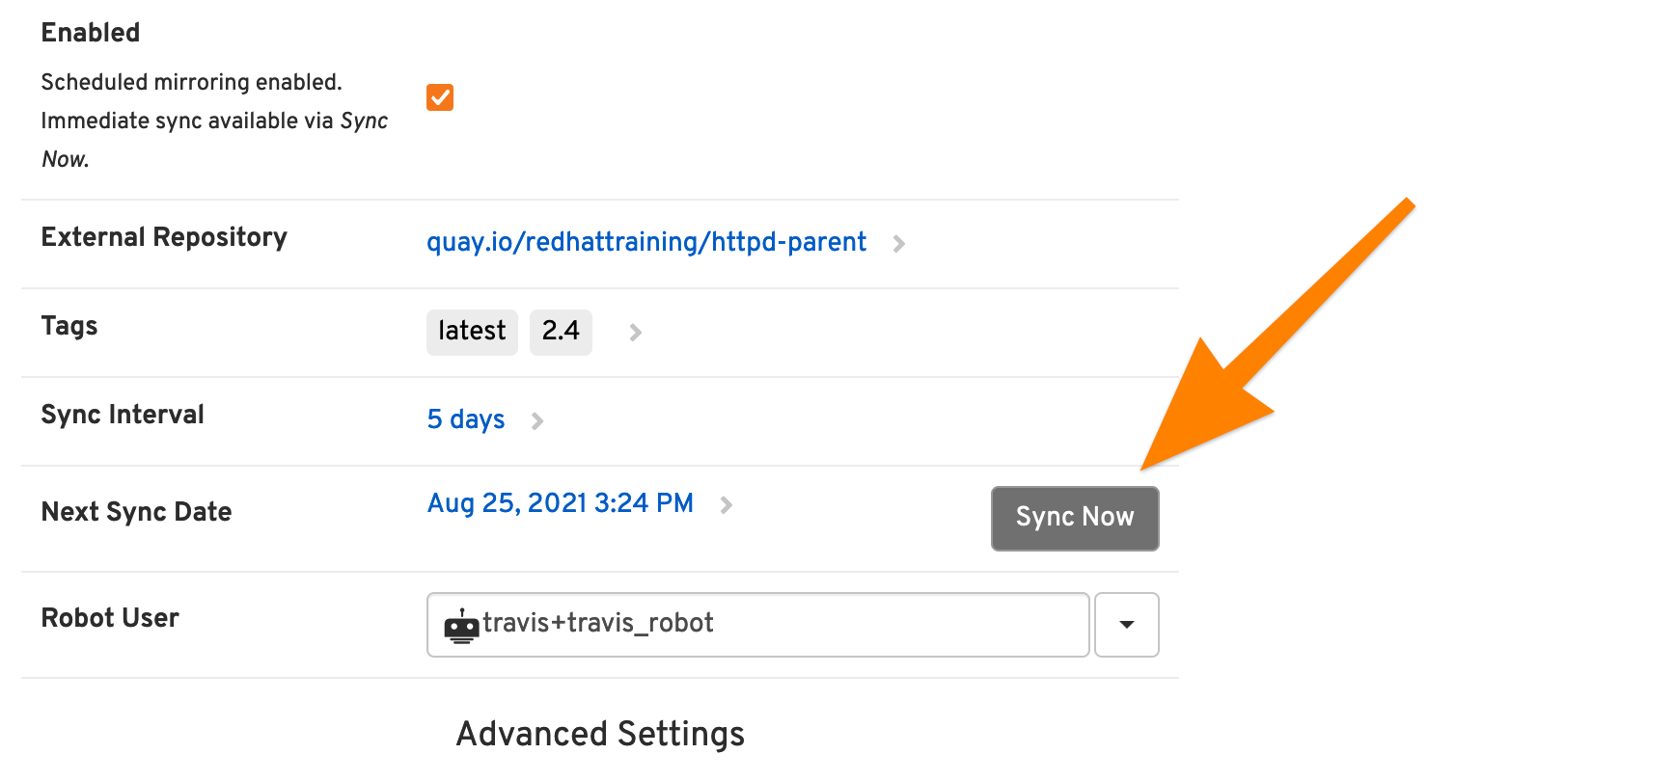
Task: Expand the chevron beside Sync Interval value
Action: (x=537, y=421)
